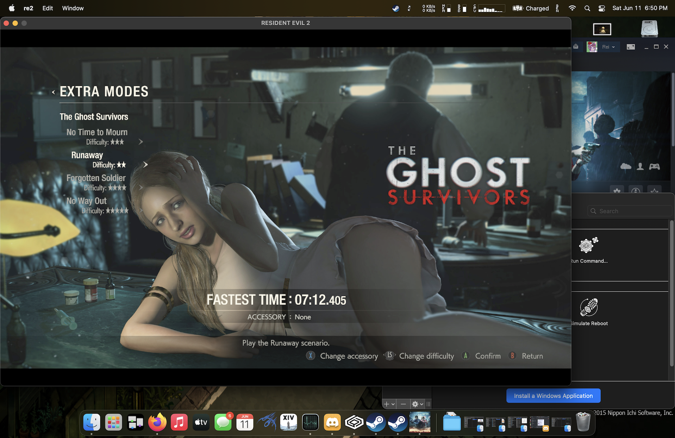Open Spotlight search in menu bar
Image resolution: width=675 pixels, height=438 pixels.
[587, 8]
